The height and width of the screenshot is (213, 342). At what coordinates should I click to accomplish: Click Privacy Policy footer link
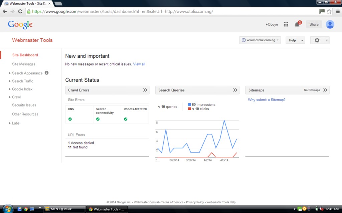(195, 202)
